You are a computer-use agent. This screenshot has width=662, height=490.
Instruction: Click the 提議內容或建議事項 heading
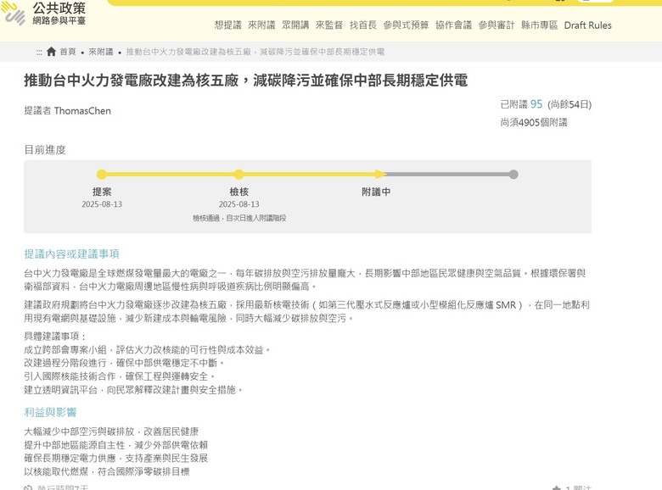pos(72,253)
